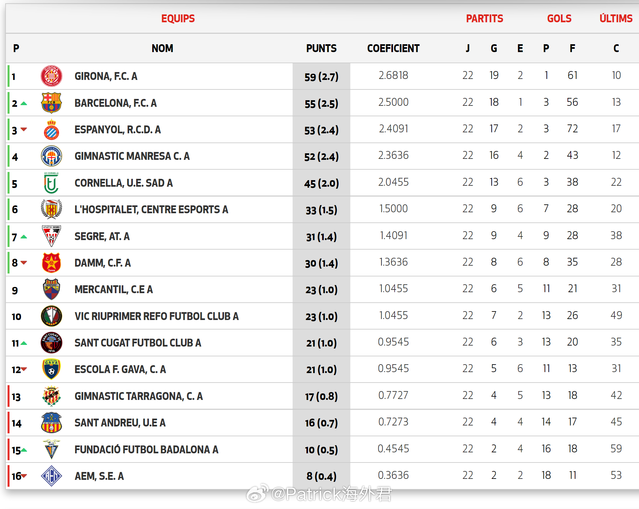The width and height of the screenshot is (639, 509).
Task: Click the Girona F.C. crest icon
Action: pyautogui.click(x=51, y=76)
